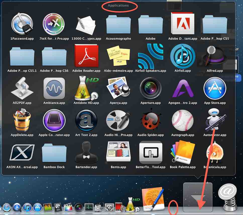Open Book Palette.app

click(183, 152)
